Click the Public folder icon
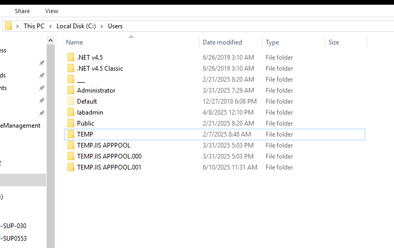This screenshot has height=248, width=394. pos(71,123)
